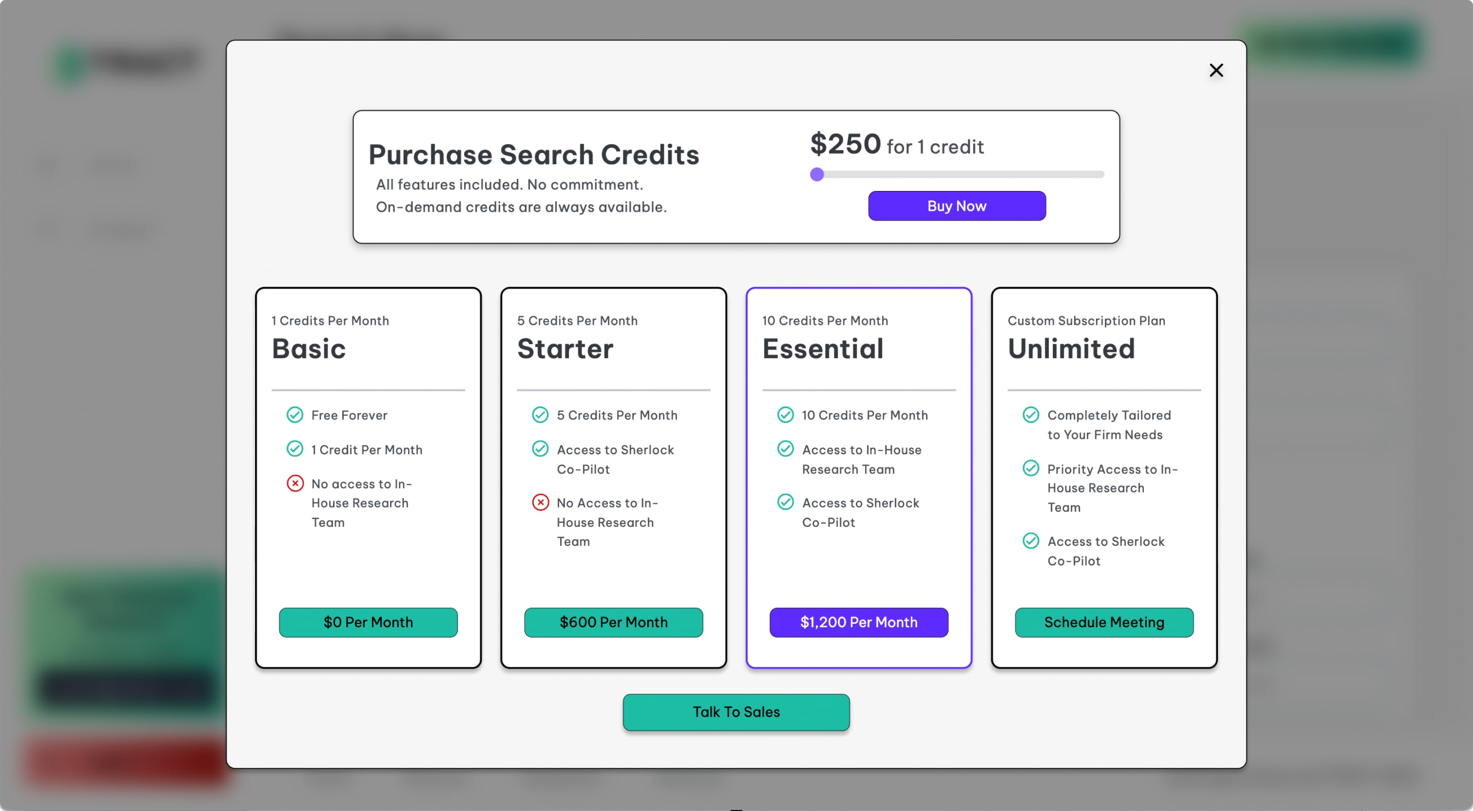1473x811 pixels.
Task: Click the Purchase Search Credits title
Action: pos(533,154)
